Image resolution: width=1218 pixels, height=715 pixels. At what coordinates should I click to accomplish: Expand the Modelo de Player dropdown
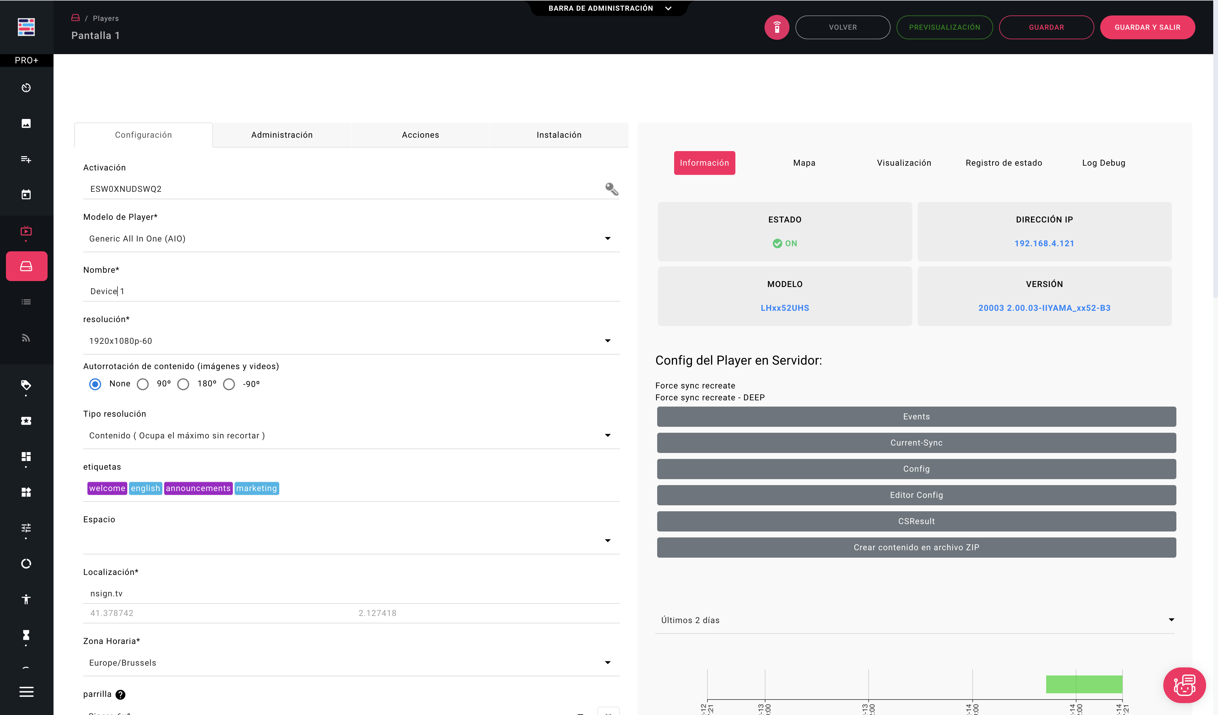pos(608,238)
